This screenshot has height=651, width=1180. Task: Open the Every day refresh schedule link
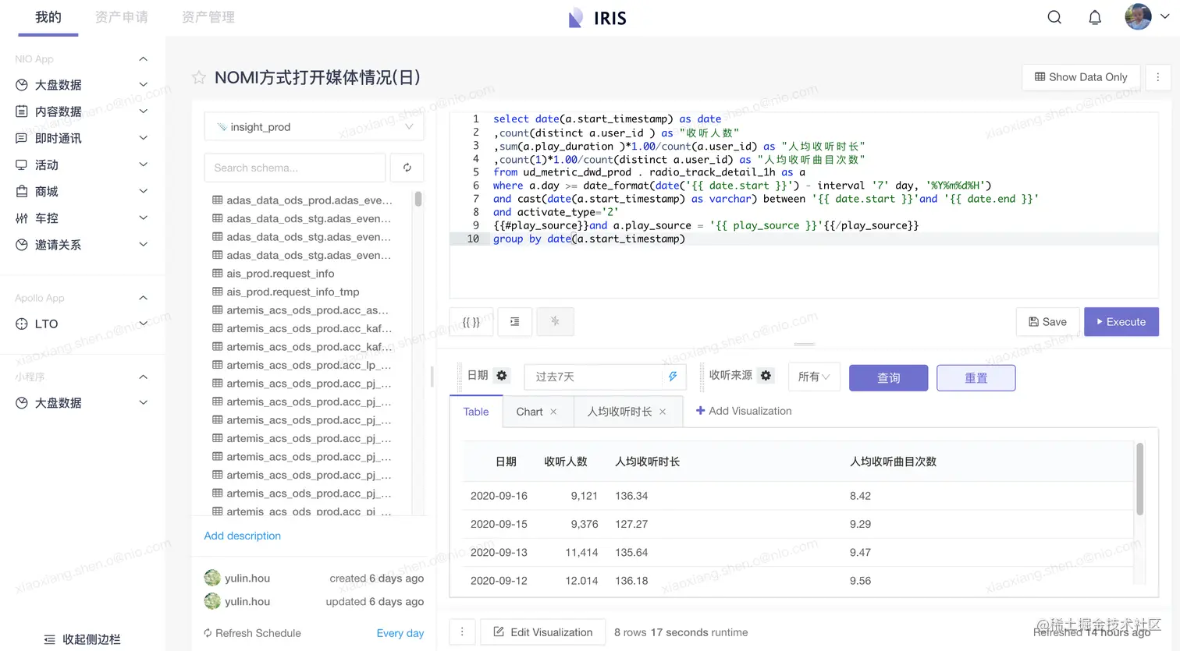click(400, 633)
